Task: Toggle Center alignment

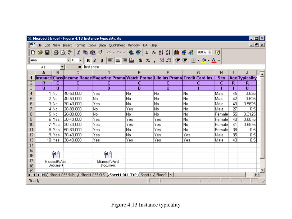Action: click(117, 60)
